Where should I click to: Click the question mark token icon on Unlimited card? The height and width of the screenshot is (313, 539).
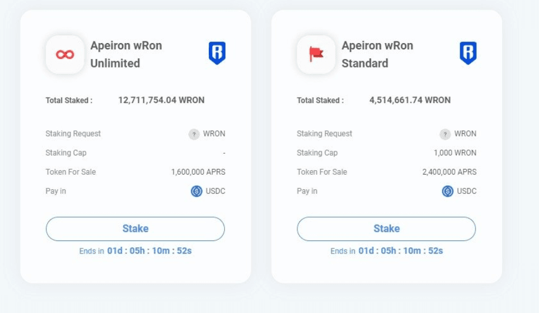(x=194, y=134)
